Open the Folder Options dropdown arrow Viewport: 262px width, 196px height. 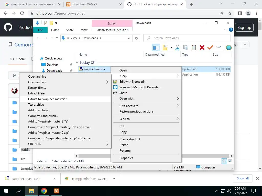tap(171, 47)
